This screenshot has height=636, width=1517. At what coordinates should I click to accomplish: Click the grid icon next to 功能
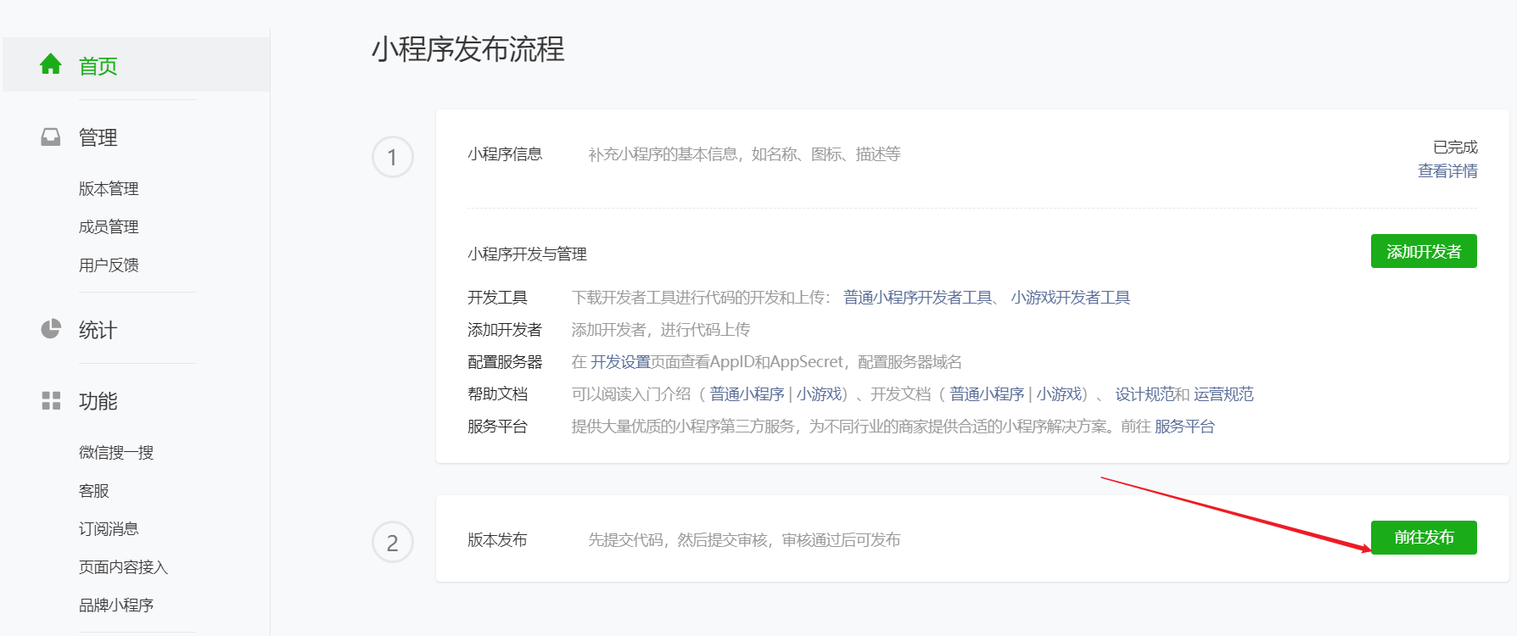pos(51,400)
